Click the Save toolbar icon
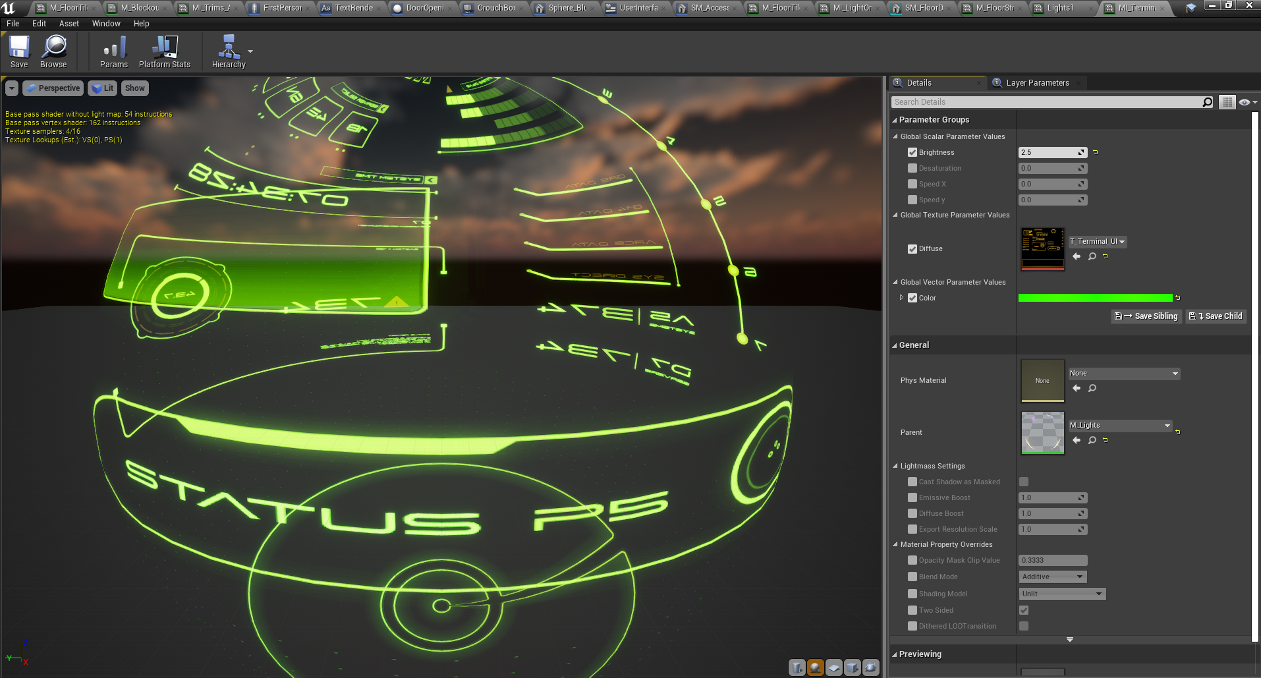This screenshot has width=1261, height=678. pos(19,51)
